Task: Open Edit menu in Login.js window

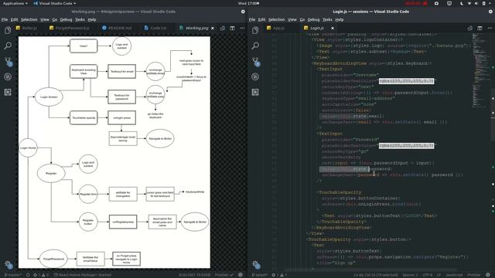Action: point(261,19)
